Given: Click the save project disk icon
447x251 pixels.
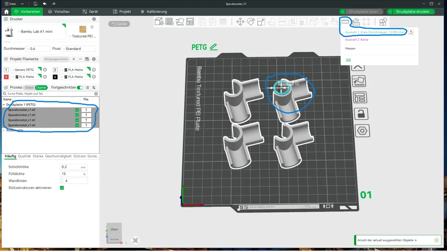Looking at the screenshot, I should click(x=35, y=4).
